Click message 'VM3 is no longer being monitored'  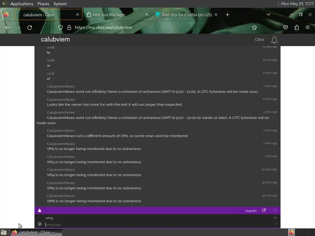[x=94, y=162]
